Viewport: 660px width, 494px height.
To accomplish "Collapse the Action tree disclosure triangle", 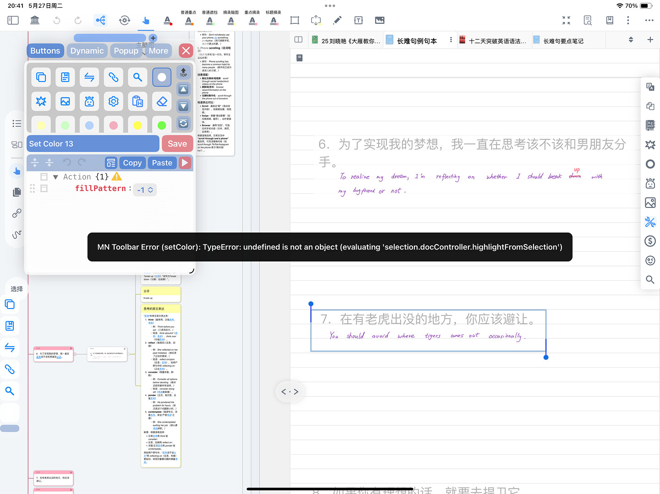I will (x=55, y=177).
